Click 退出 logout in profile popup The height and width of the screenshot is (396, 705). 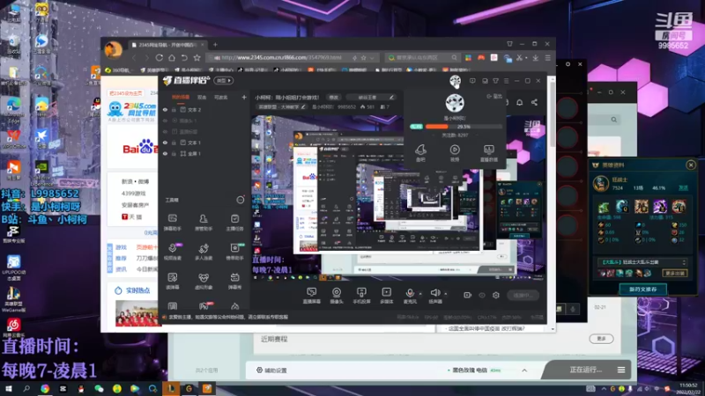[x=494, y=97]
